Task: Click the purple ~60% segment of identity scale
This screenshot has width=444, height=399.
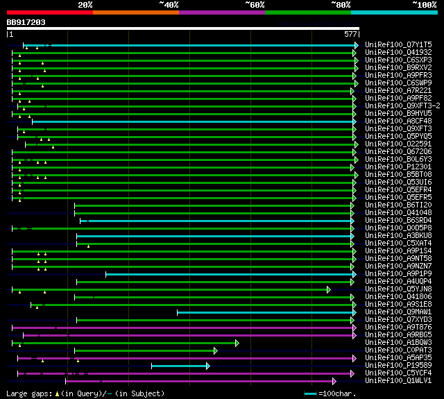Action: 222,12
